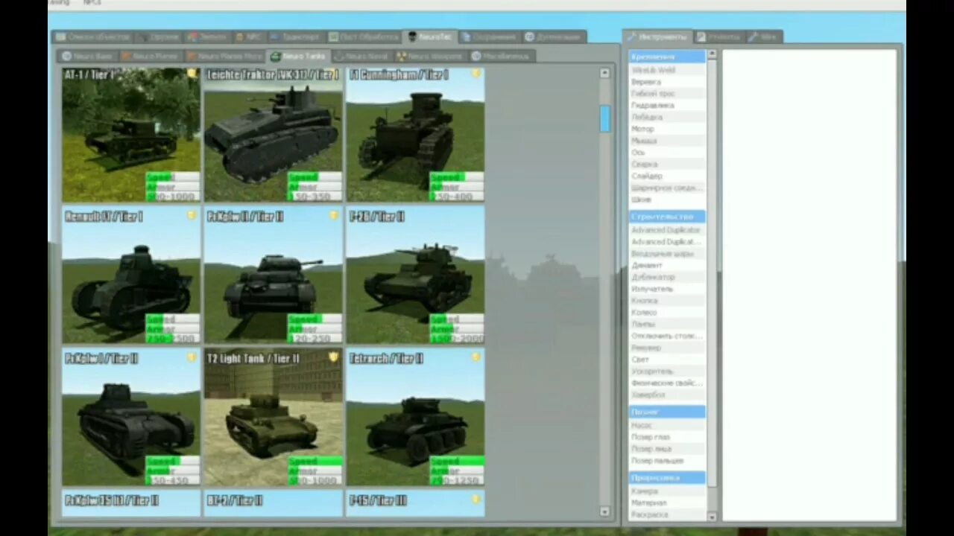This screenshot has height=536, width=954.
Task: Select the Ось tool
Action: click(667, 153)
